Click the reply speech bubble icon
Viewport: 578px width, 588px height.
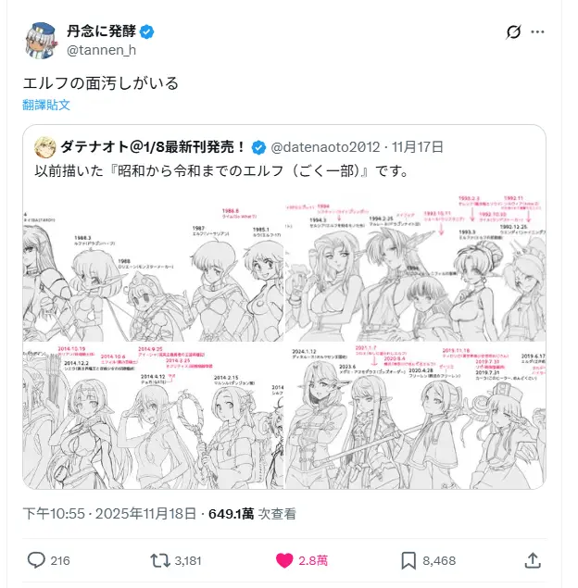[x=36, y=560]
